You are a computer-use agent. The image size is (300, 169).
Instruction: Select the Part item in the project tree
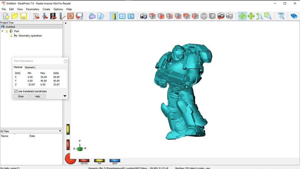16,31
